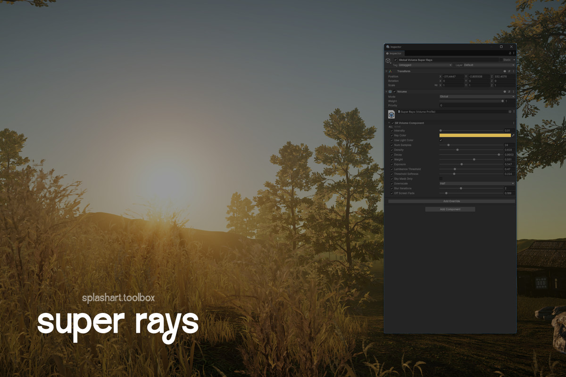Open the Static flags dropdown arrow
566x377 pixels.
(514, 60)
